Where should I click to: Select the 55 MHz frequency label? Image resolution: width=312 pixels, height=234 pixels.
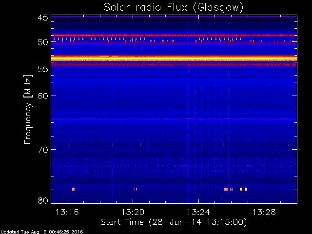43,69
